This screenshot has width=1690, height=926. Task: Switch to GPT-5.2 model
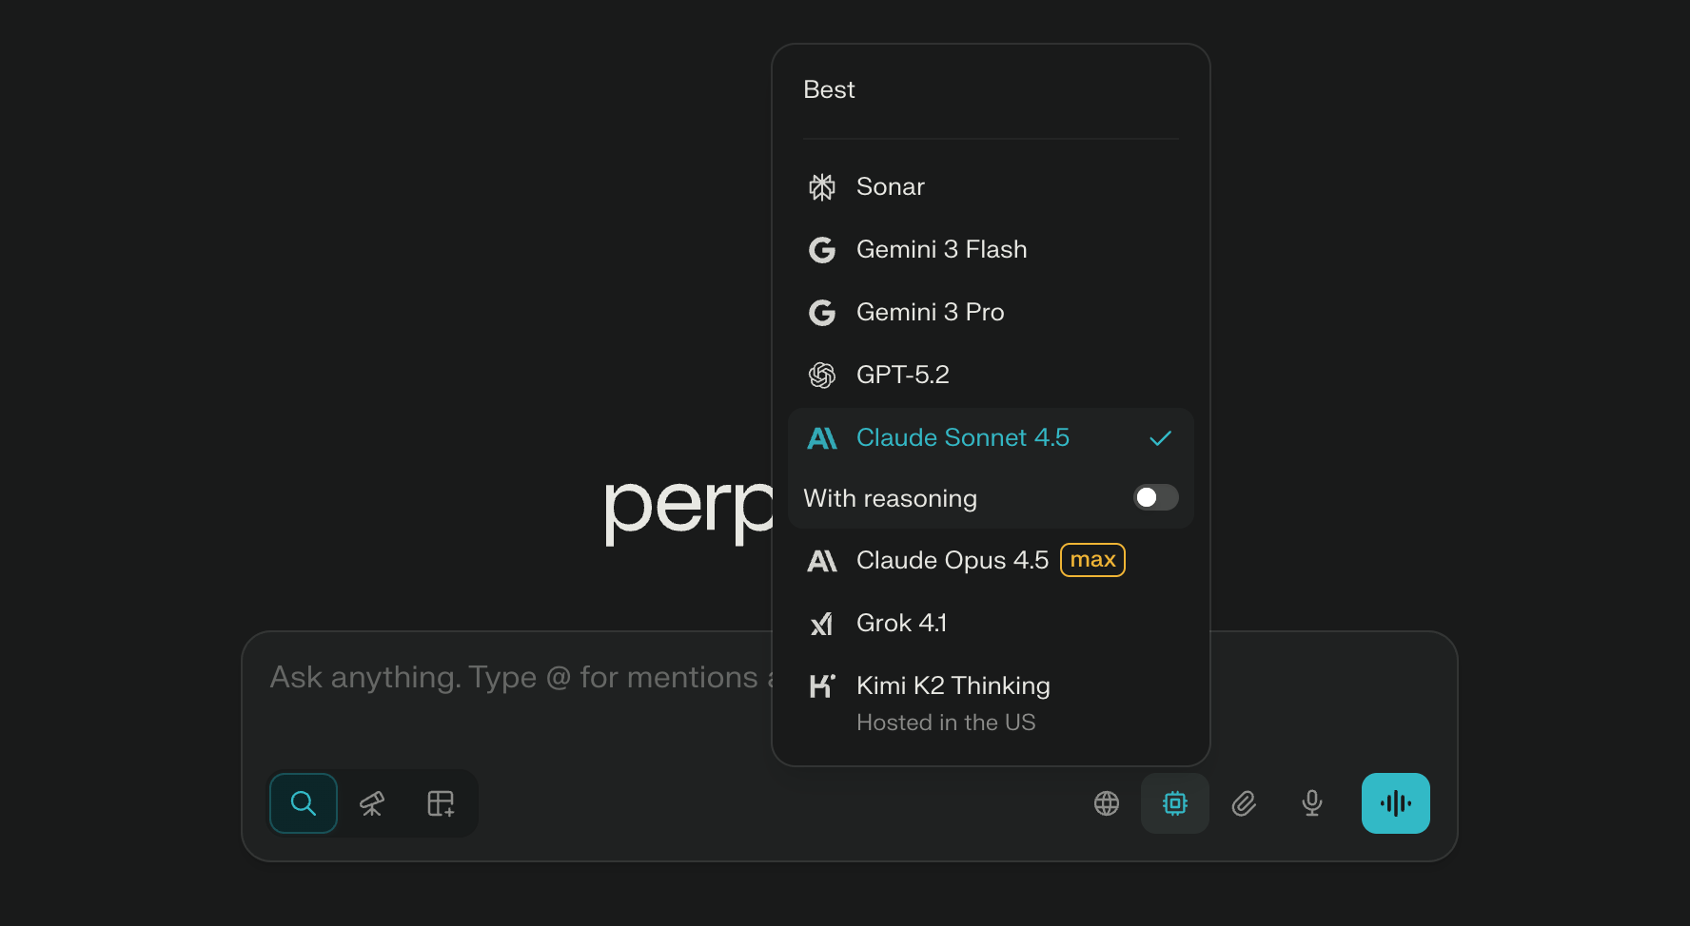coord(902,375)
